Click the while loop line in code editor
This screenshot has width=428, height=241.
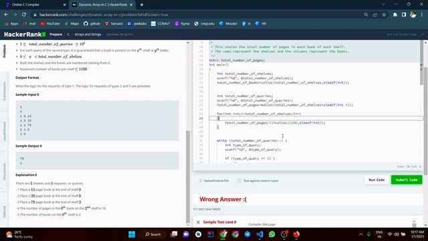point(251,141)
